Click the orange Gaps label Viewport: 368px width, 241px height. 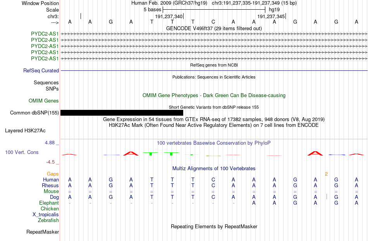coord(53,174)
